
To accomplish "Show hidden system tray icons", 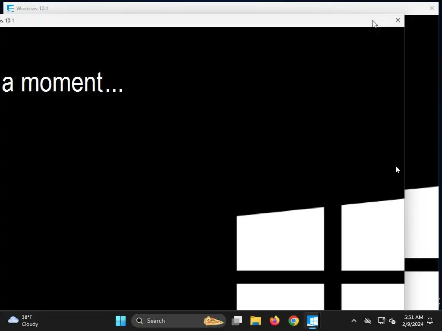I will tap(354, 321).
